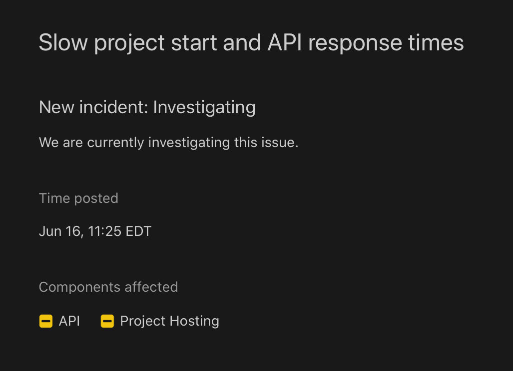Click the word 'currently' in the update message
The image size is (513, 371).
pos(115,143)
